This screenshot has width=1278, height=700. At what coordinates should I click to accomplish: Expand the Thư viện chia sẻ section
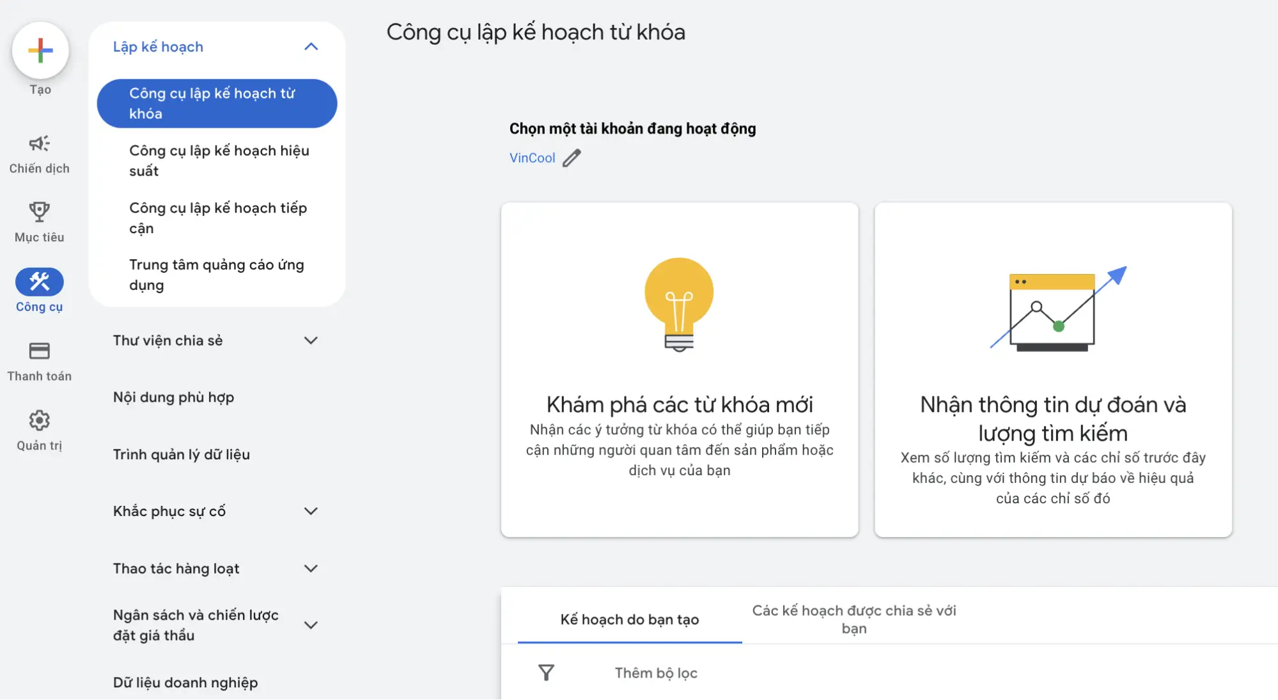[311, 340]
